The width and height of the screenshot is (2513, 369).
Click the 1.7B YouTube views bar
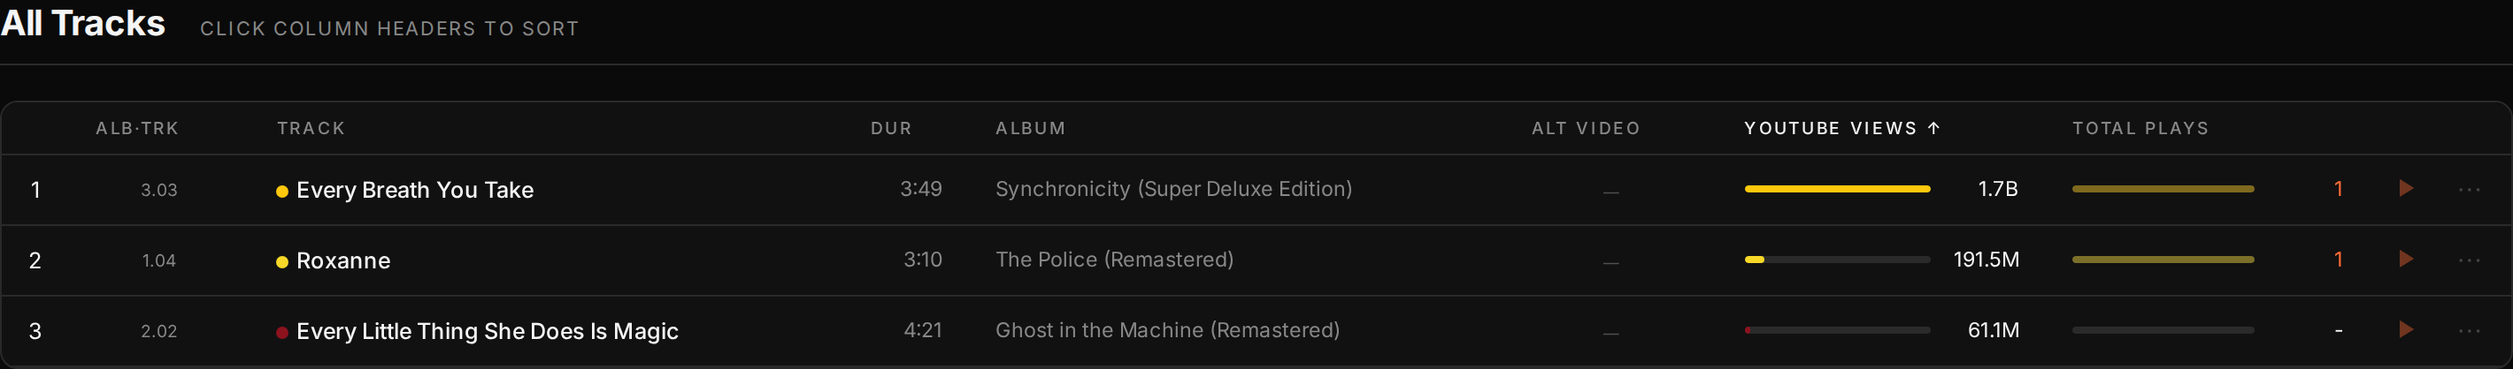pyautogui.click(x=1837, y=189)
